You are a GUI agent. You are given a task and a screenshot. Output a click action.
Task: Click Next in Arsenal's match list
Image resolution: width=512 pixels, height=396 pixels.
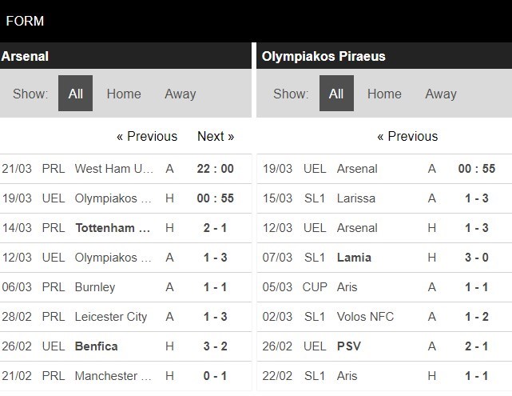click(x=216, y=136)
